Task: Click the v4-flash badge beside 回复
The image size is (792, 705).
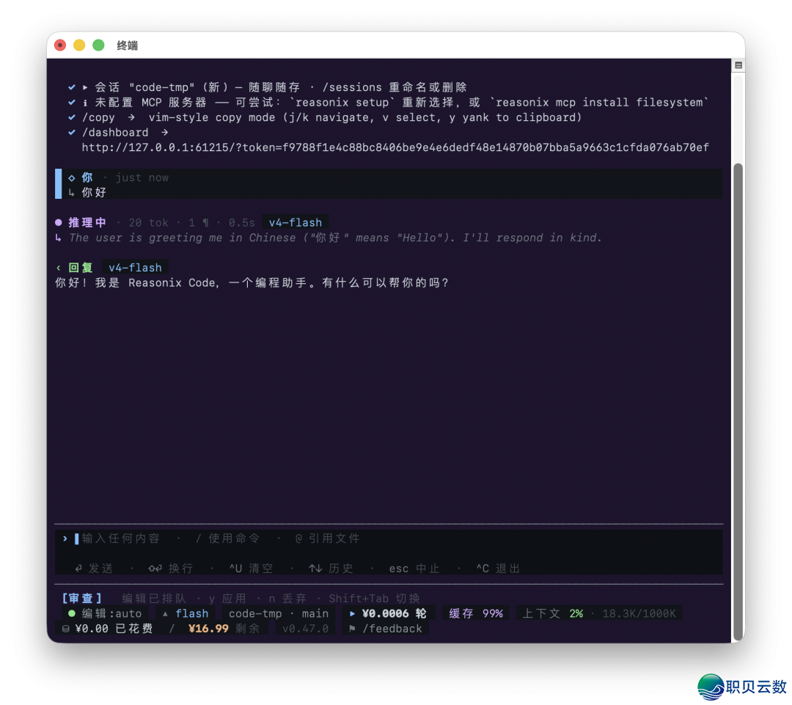Action: click(x=136, y=267)
